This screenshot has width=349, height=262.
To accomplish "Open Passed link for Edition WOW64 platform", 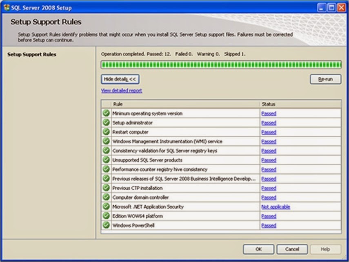I will coord(269,216).
